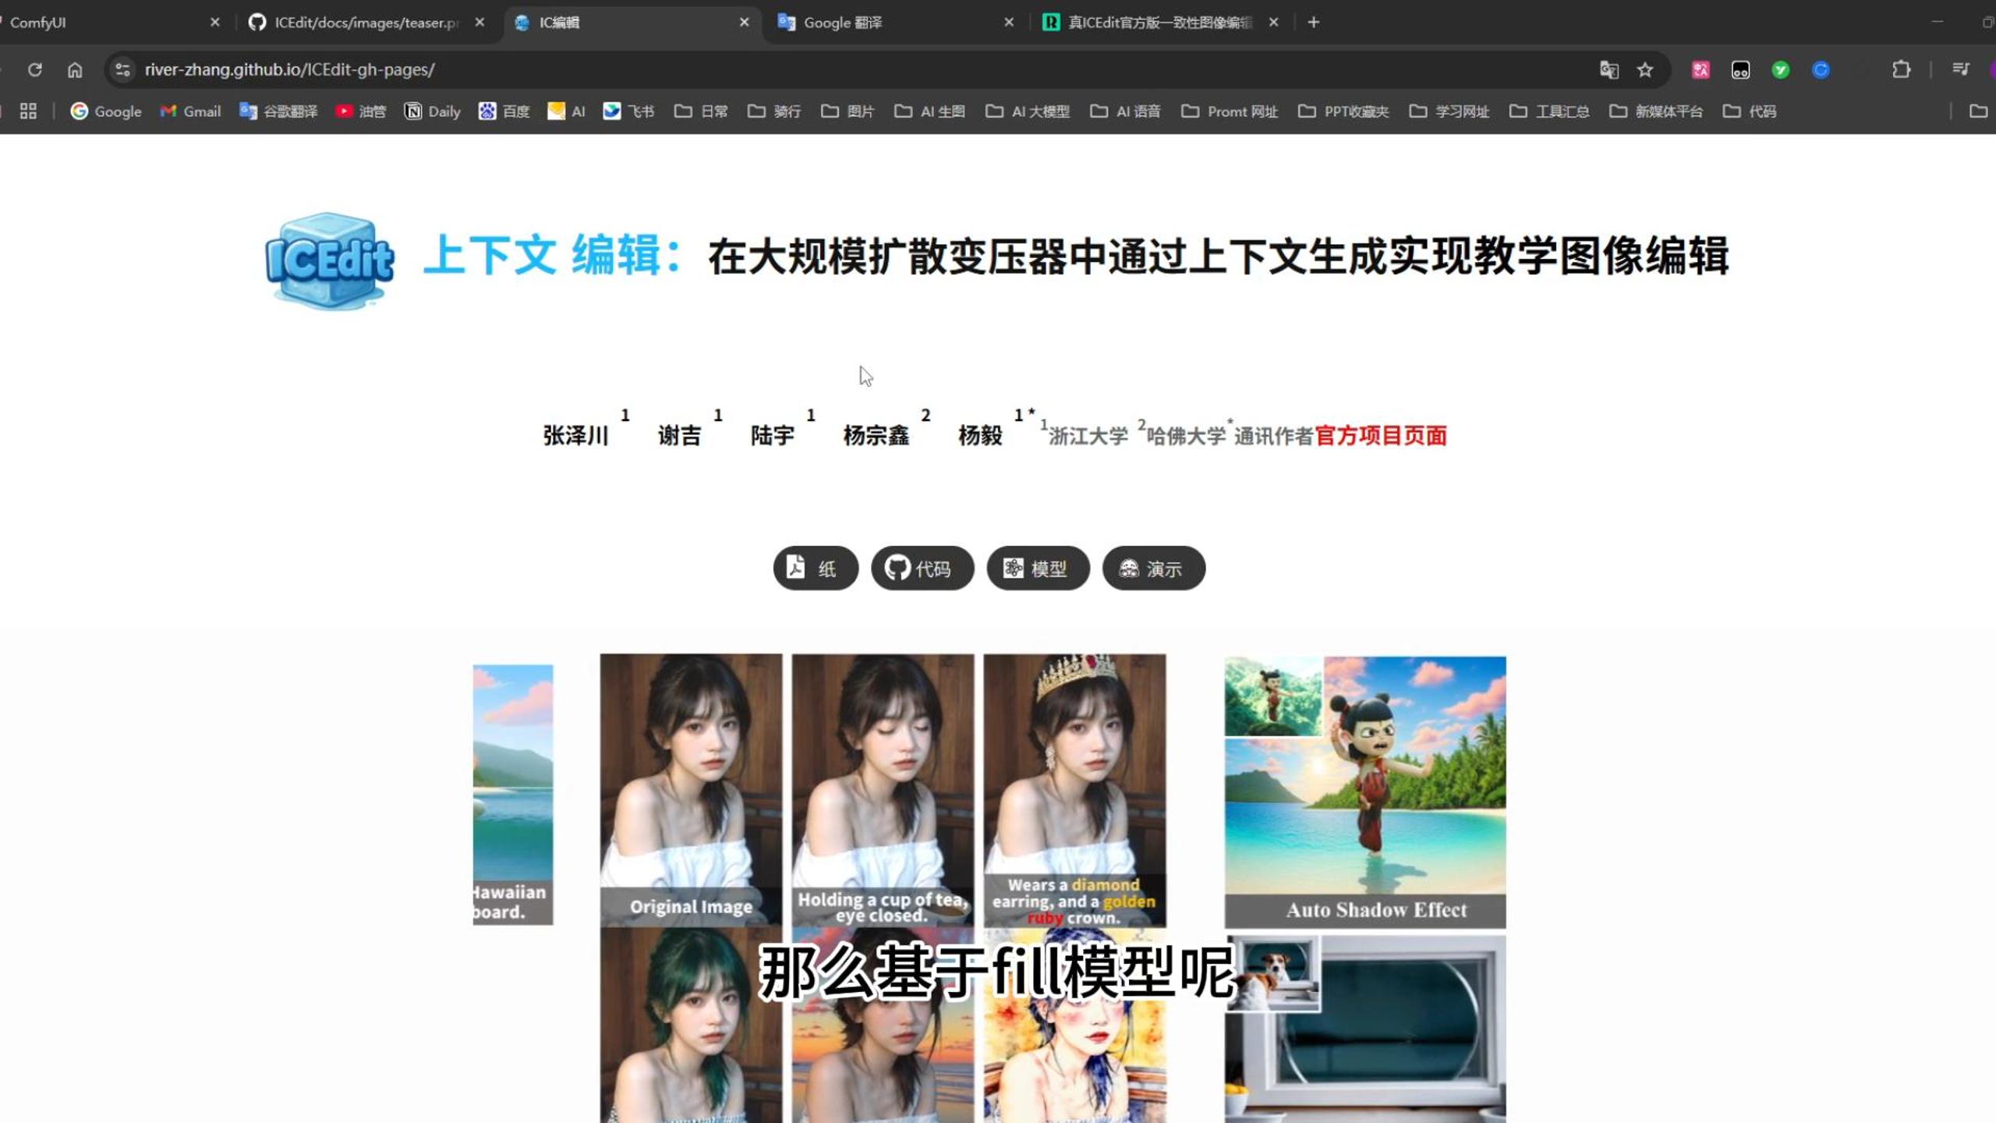The image size is (1996, 1123).
Task: Bookmark this page with star icon
Action: 1645,69
